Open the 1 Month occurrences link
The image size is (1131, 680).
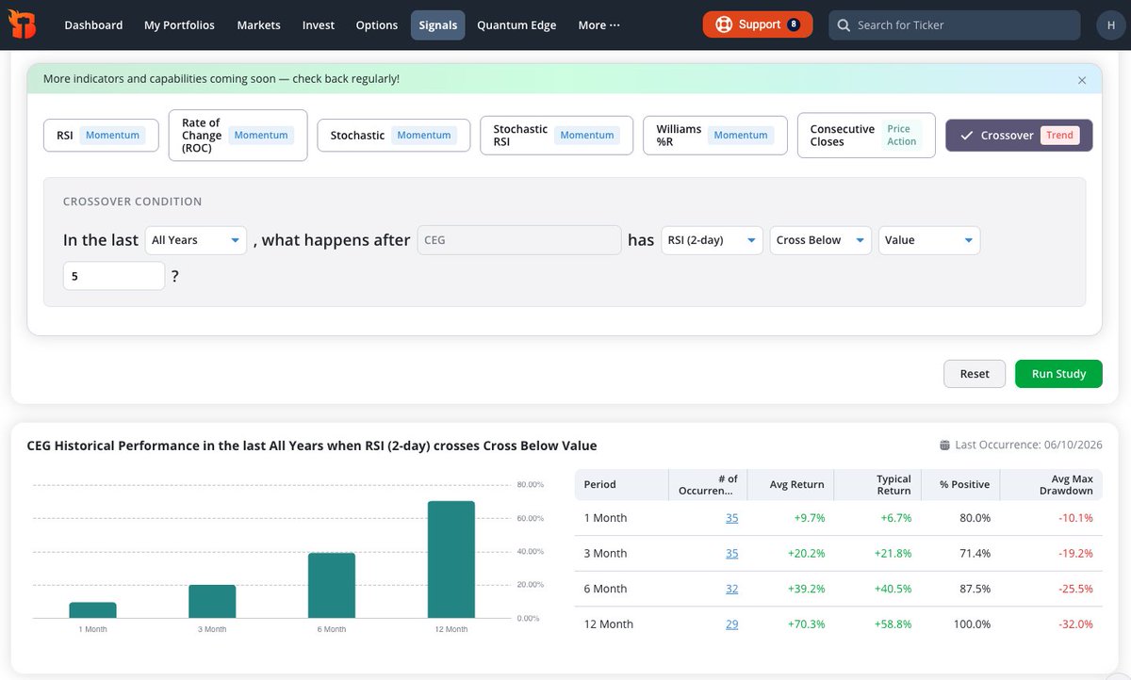(x=732, y=518)
